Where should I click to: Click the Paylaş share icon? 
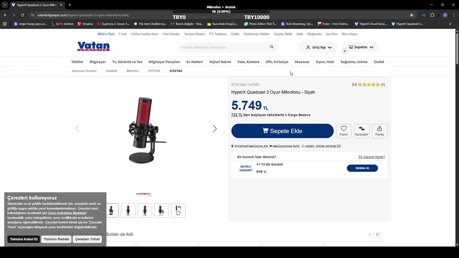[379, 131]
